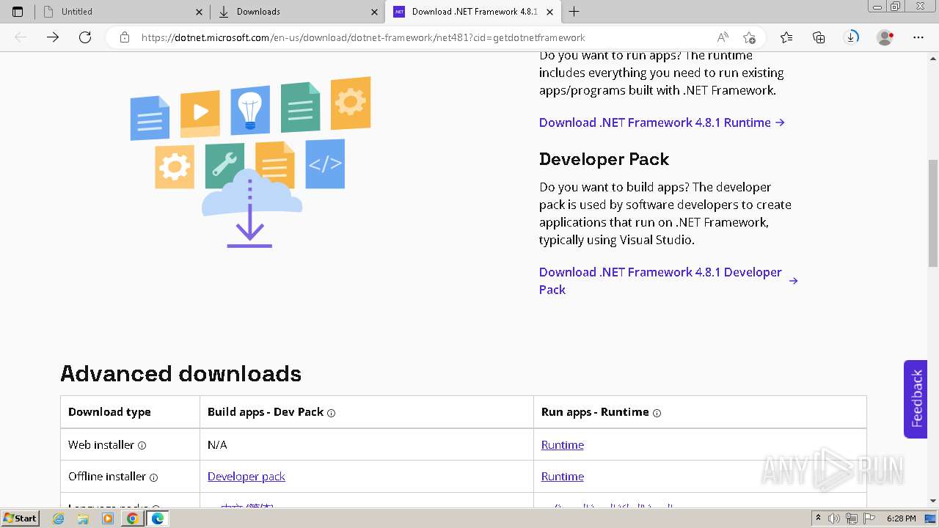Open a new browser tab
Screen dimensions: 939x528
tap(574, 12)
